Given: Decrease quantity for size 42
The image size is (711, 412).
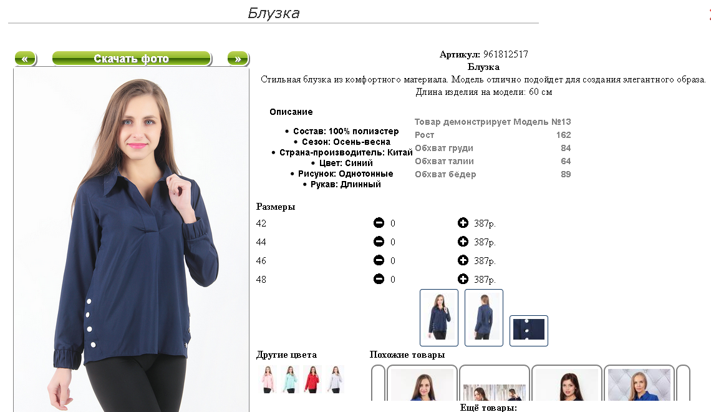Looking at the screenshot, I should click(x=379, y=223).
